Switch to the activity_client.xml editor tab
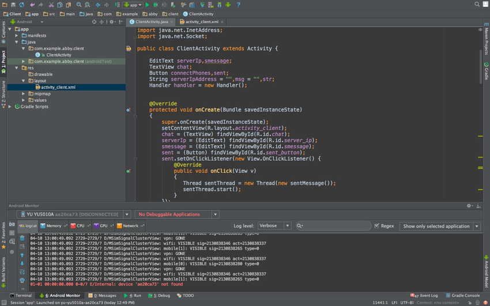Screen dimensions: 490x306 [x=201, y=22]
